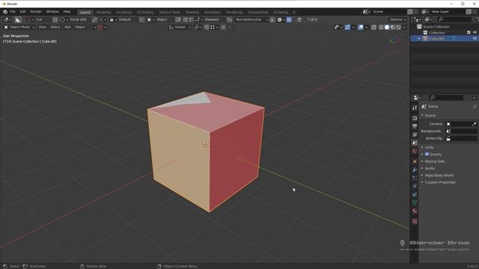Viewport: 479px width, 269px height.
Task: Toggle the Gravity checkbox
Action: 427,154
